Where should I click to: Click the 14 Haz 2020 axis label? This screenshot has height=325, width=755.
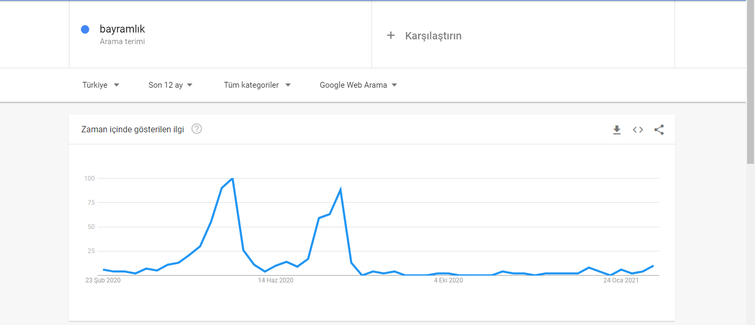[x=276, y=280]
